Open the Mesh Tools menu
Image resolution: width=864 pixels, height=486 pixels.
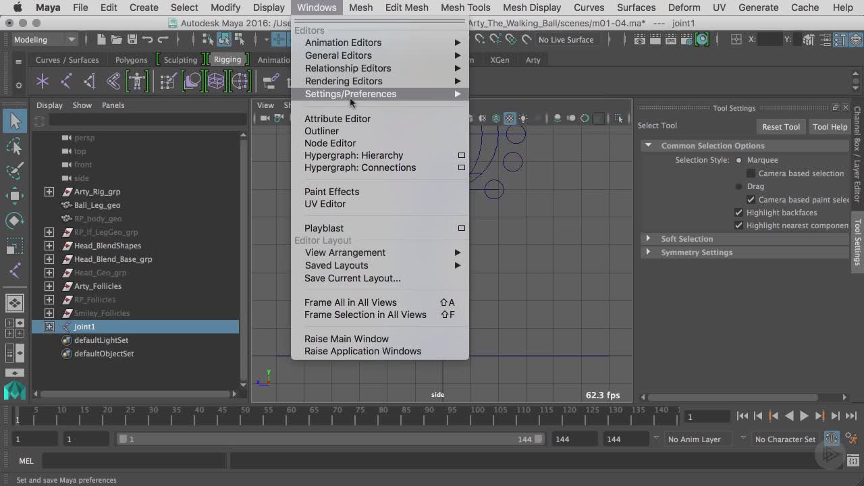[x=465, y=7]
